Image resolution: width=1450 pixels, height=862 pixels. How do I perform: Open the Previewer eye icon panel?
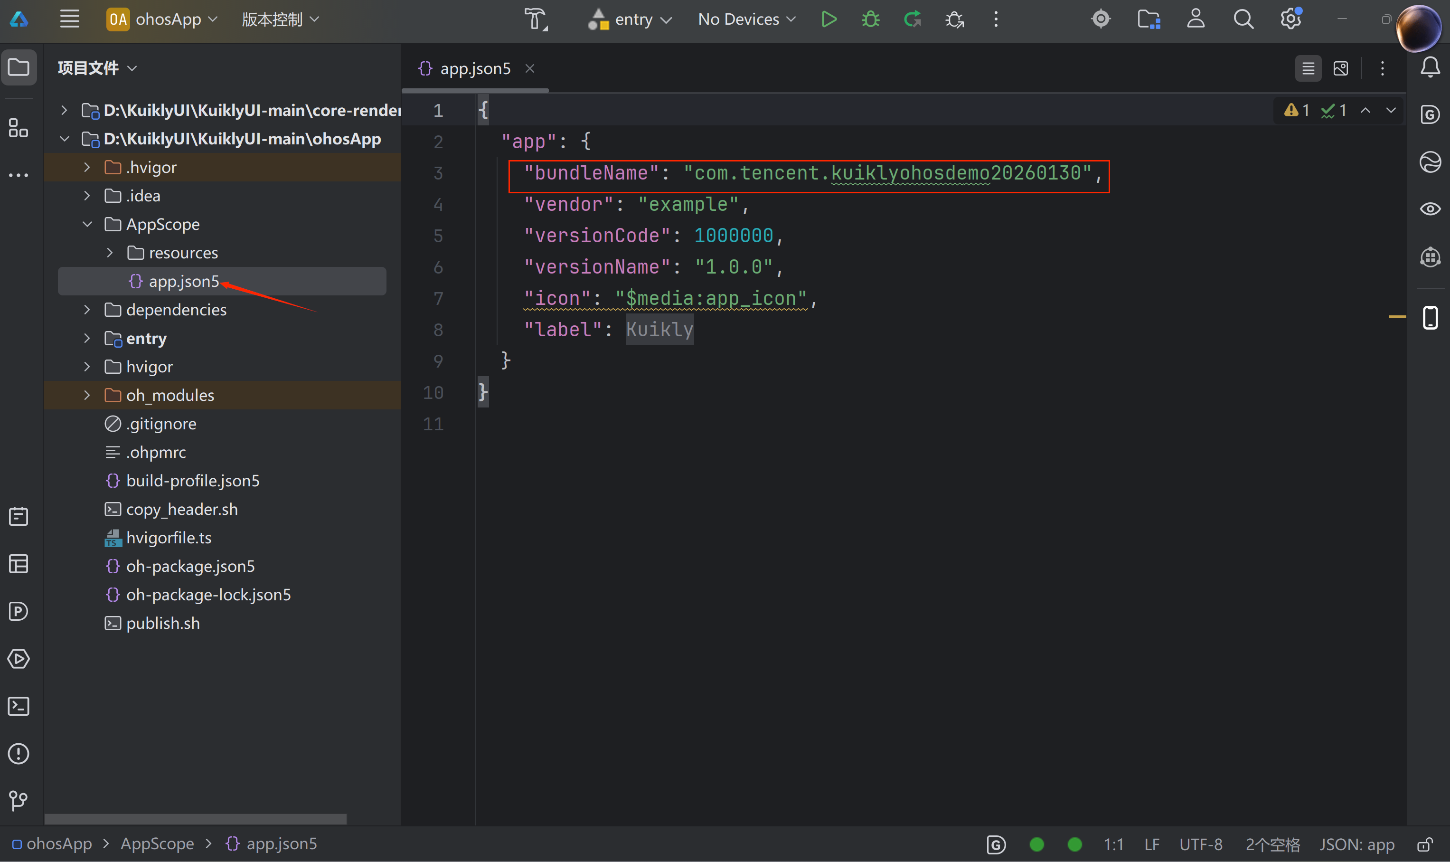[x=1430, y=209]
